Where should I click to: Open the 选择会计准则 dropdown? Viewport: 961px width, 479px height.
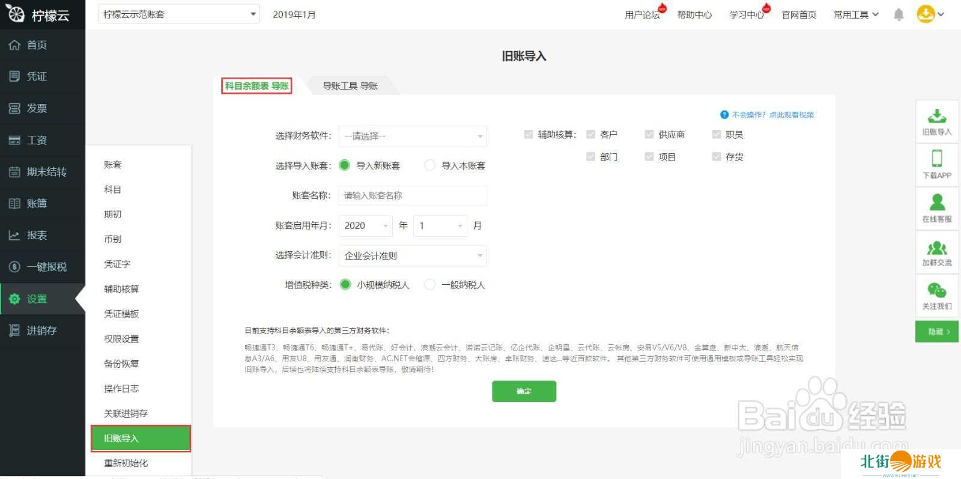(x=413, y=255)
